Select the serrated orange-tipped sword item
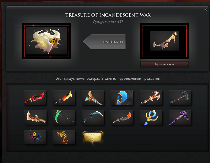 click(x=122, y=117)
